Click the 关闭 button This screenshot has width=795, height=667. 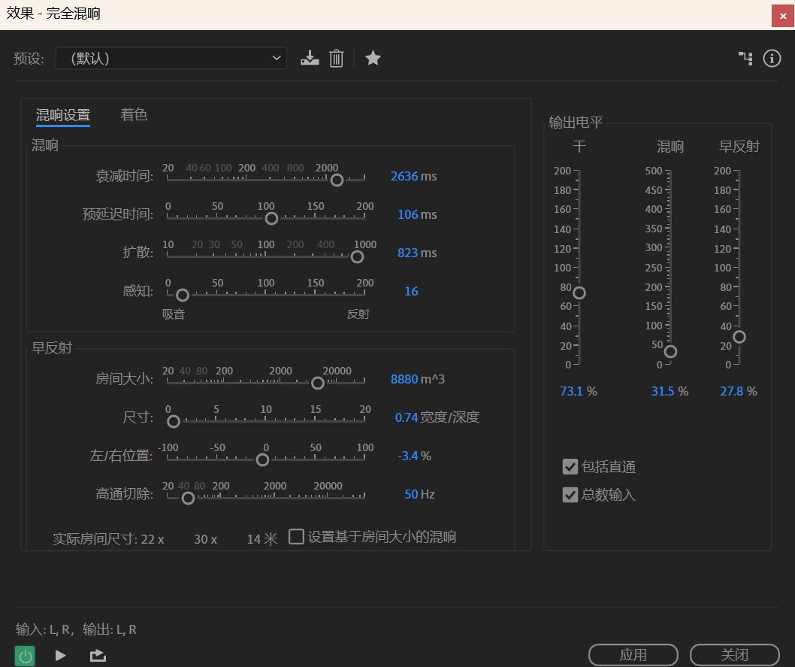734,655
